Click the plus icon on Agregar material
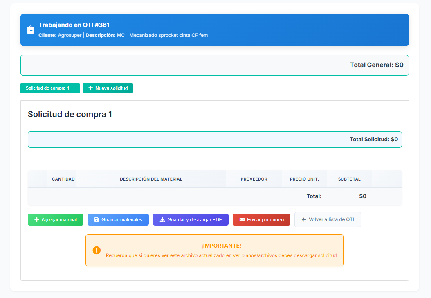This screenshot has width=431, height=298. [37, 220]
